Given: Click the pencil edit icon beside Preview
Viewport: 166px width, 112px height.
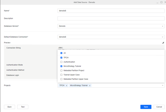Looking at the screenshot, I should pos(163,43).
